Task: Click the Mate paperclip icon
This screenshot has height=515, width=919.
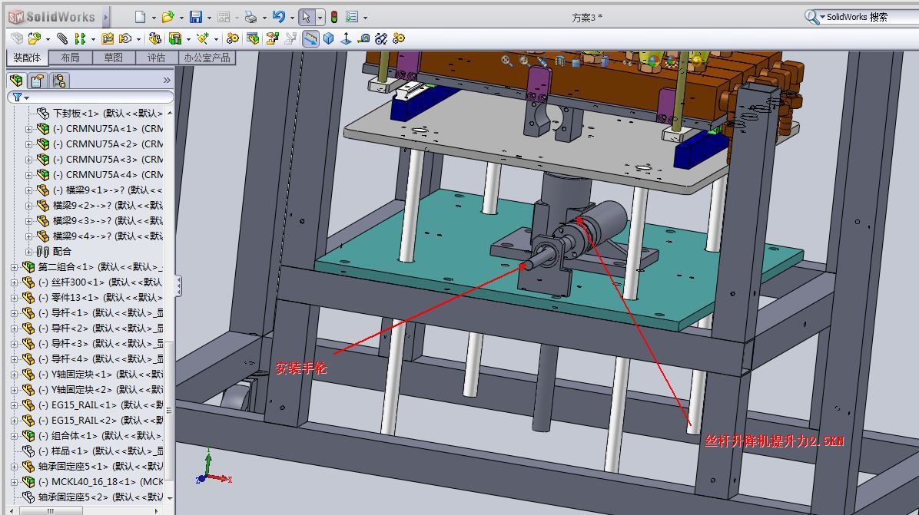Action: click(x=62, y=38)
